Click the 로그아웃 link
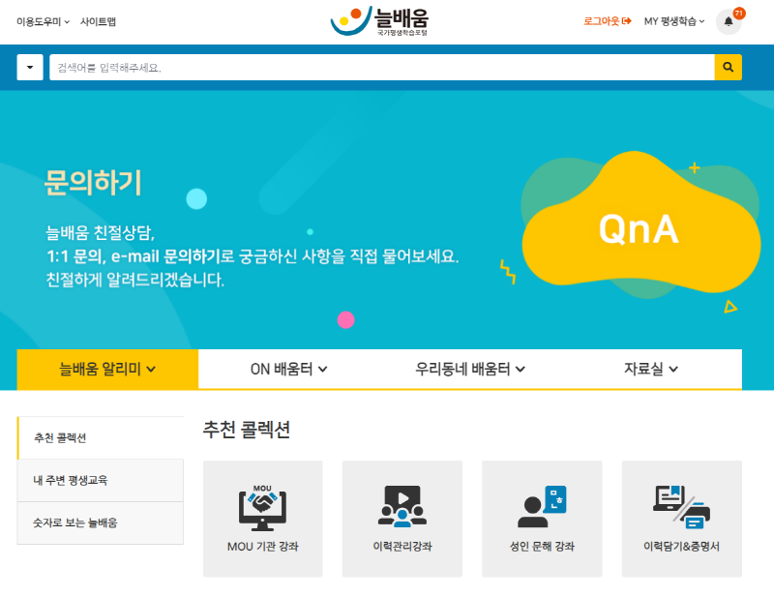The height and width of the screenshot is (597, 774). [x=608, y=21]
